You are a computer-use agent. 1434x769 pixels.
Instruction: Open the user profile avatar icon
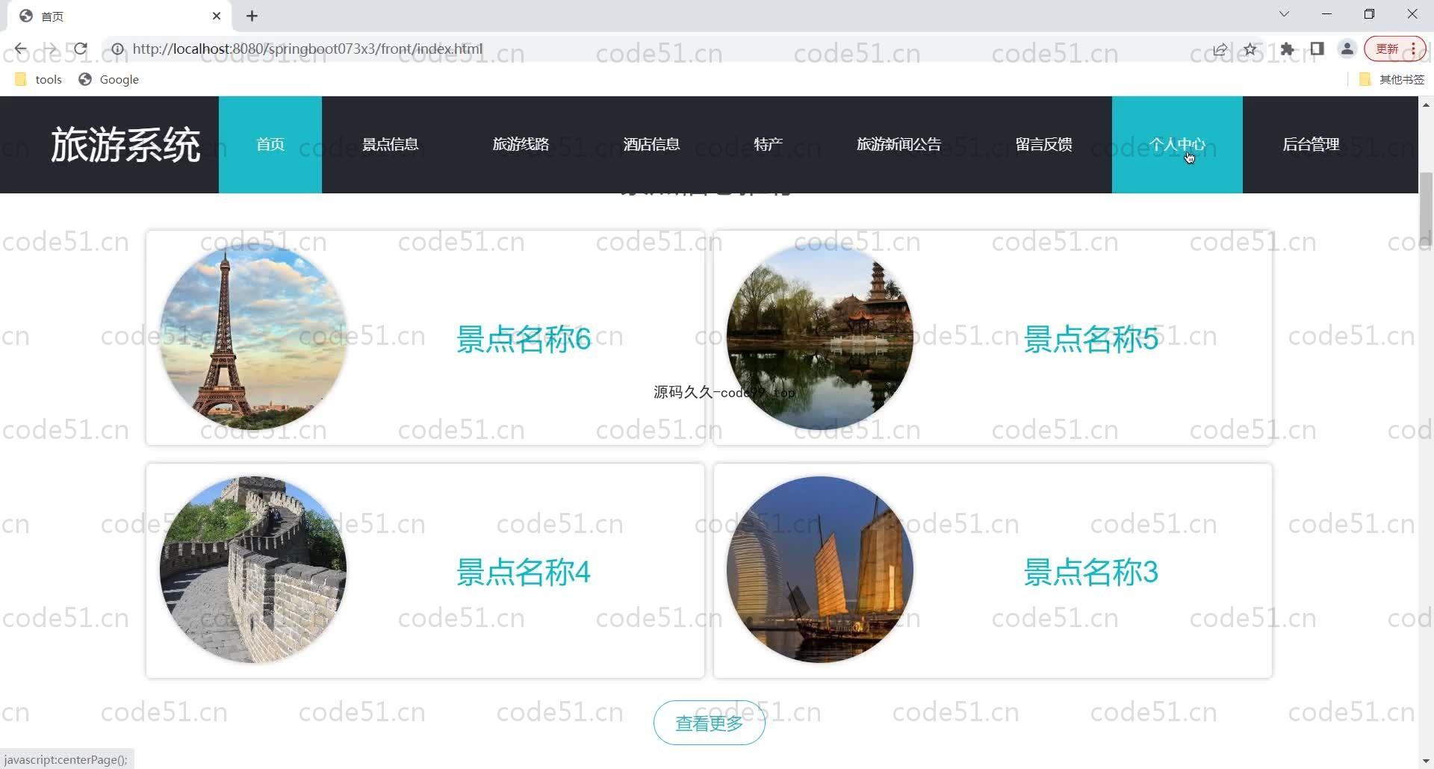click(1347, 49)
